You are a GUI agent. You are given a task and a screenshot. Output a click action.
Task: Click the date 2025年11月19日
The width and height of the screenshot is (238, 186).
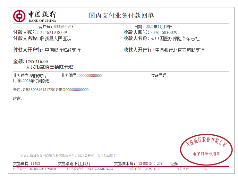click(159, 27)
